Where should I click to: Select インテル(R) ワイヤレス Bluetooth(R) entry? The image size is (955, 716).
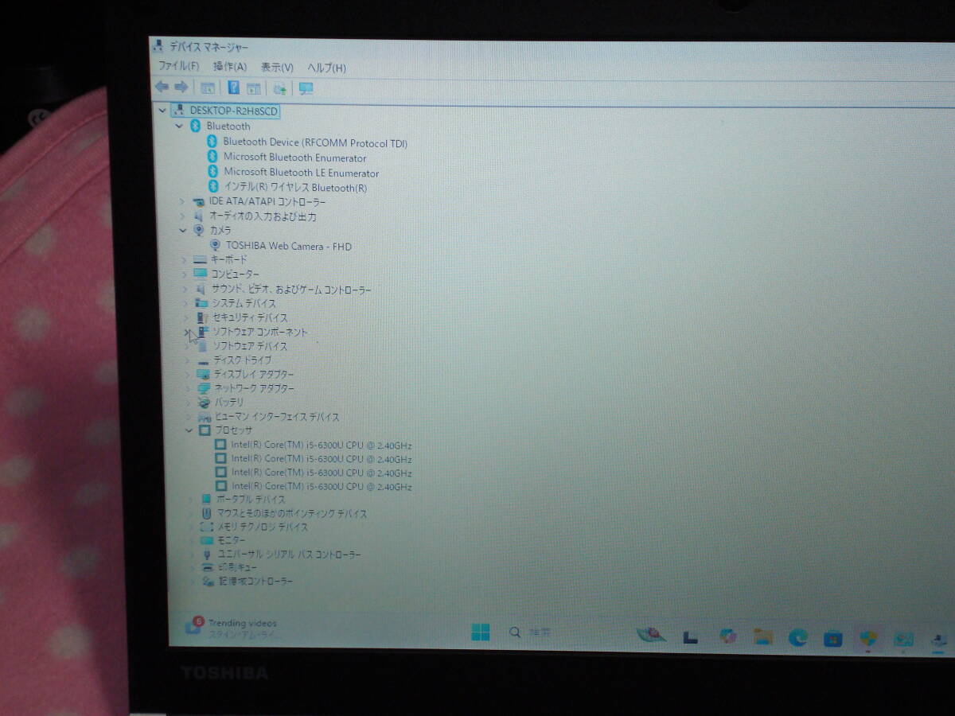pos(296,188)
